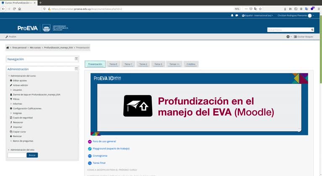The height and width of the screenshot is (176, 322).
Task: Click the Buscar button
Action: pos(32,155)
